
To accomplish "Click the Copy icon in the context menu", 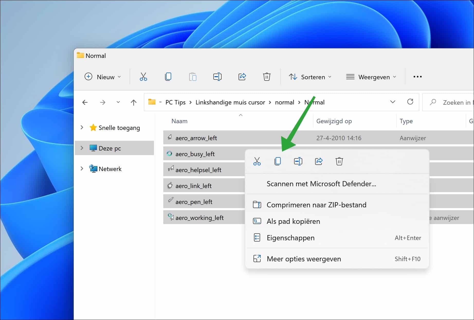I will pos(277,161).
